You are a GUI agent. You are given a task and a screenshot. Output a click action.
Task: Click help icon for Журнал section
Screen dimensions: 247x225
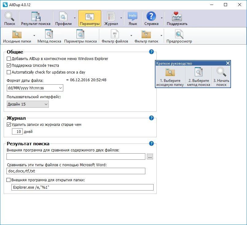(x=151, y=118)
